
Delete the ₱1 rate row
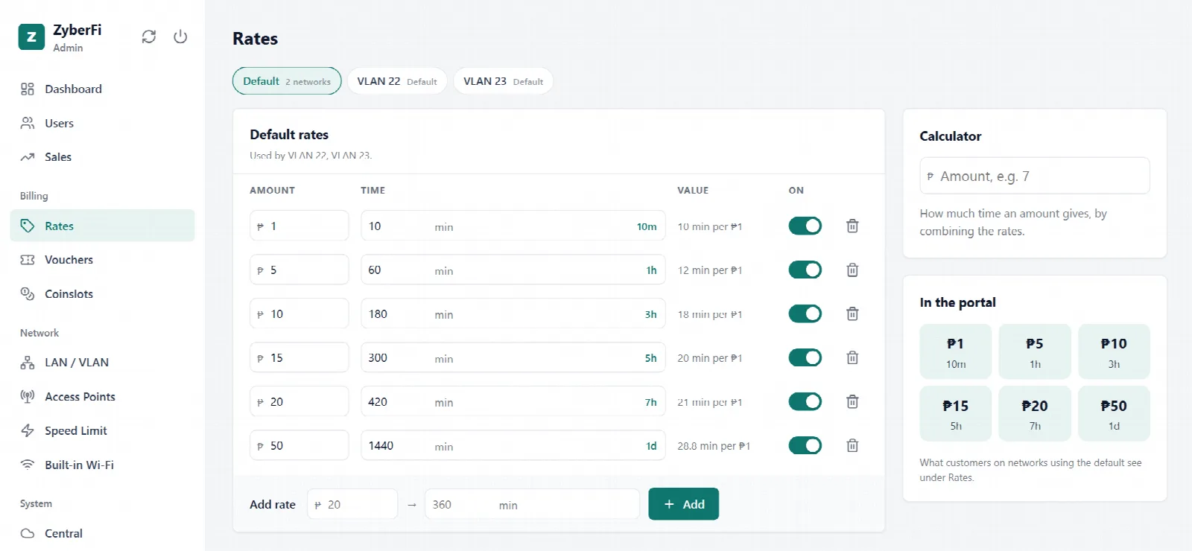click(x=852, y=226)
